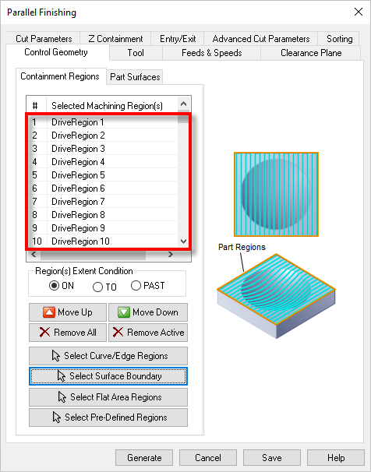Click the Save button

272,457
